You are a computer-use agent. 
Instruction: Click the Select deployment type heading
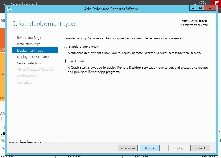pyautogui.click(x=44, y=24)
